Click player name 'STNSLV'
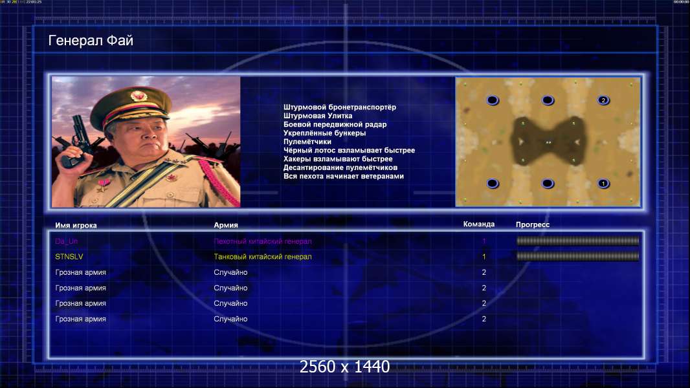This screenshot has width=690, height=388. point(69,257)
